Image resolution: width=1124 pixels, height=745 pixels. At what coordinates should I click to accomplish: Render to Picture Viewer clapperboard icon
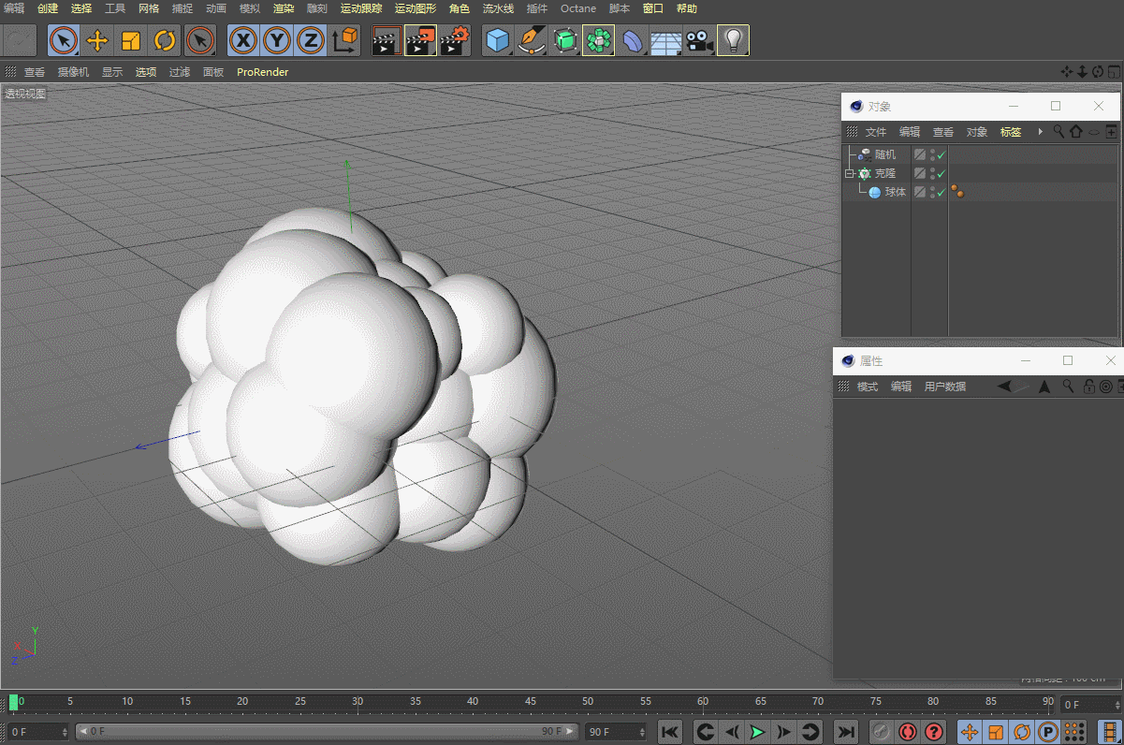pos(420,40)
